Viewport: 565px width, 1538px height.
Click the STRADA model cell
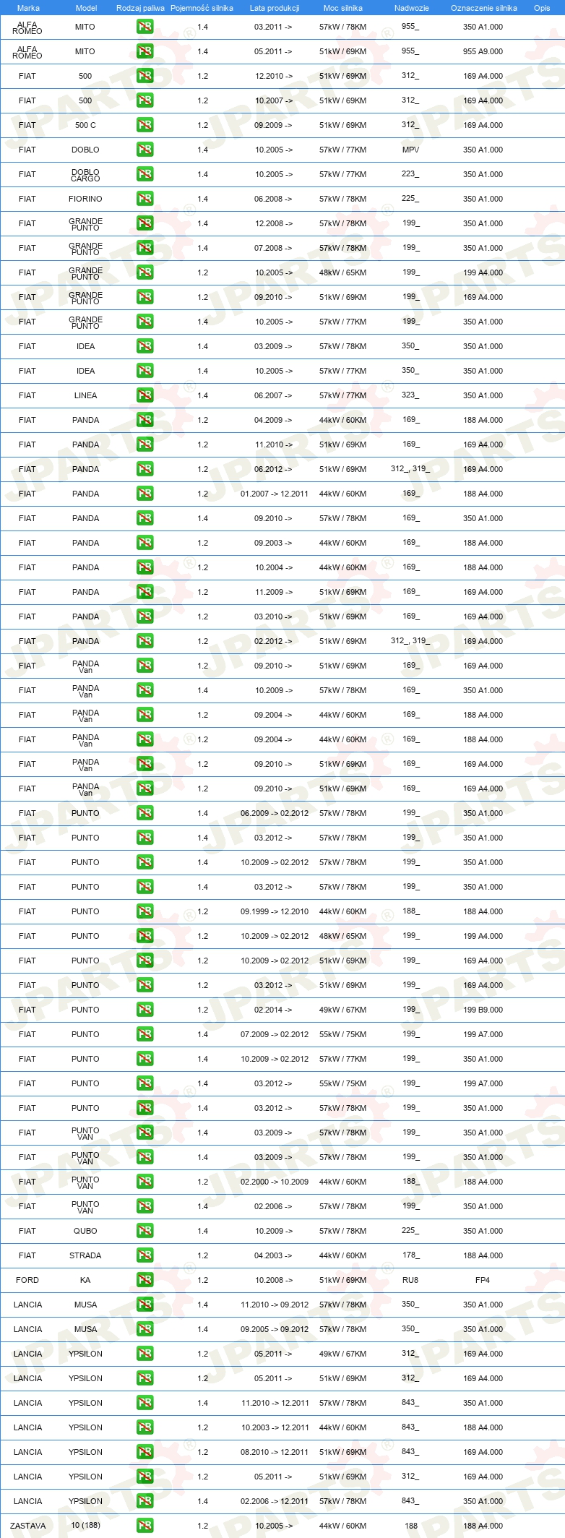tap(85, 1255)
